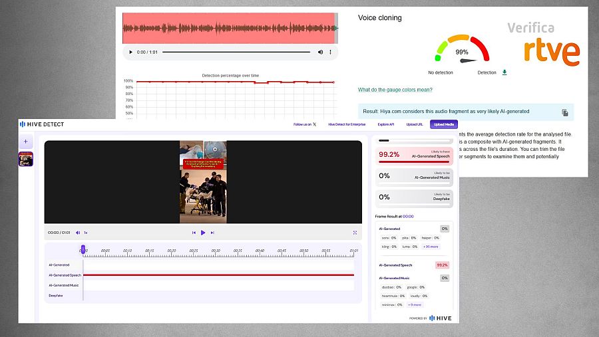Screen dimensions: 599x337
Task: Click the red audio waveform display
Action: (229, 28)
